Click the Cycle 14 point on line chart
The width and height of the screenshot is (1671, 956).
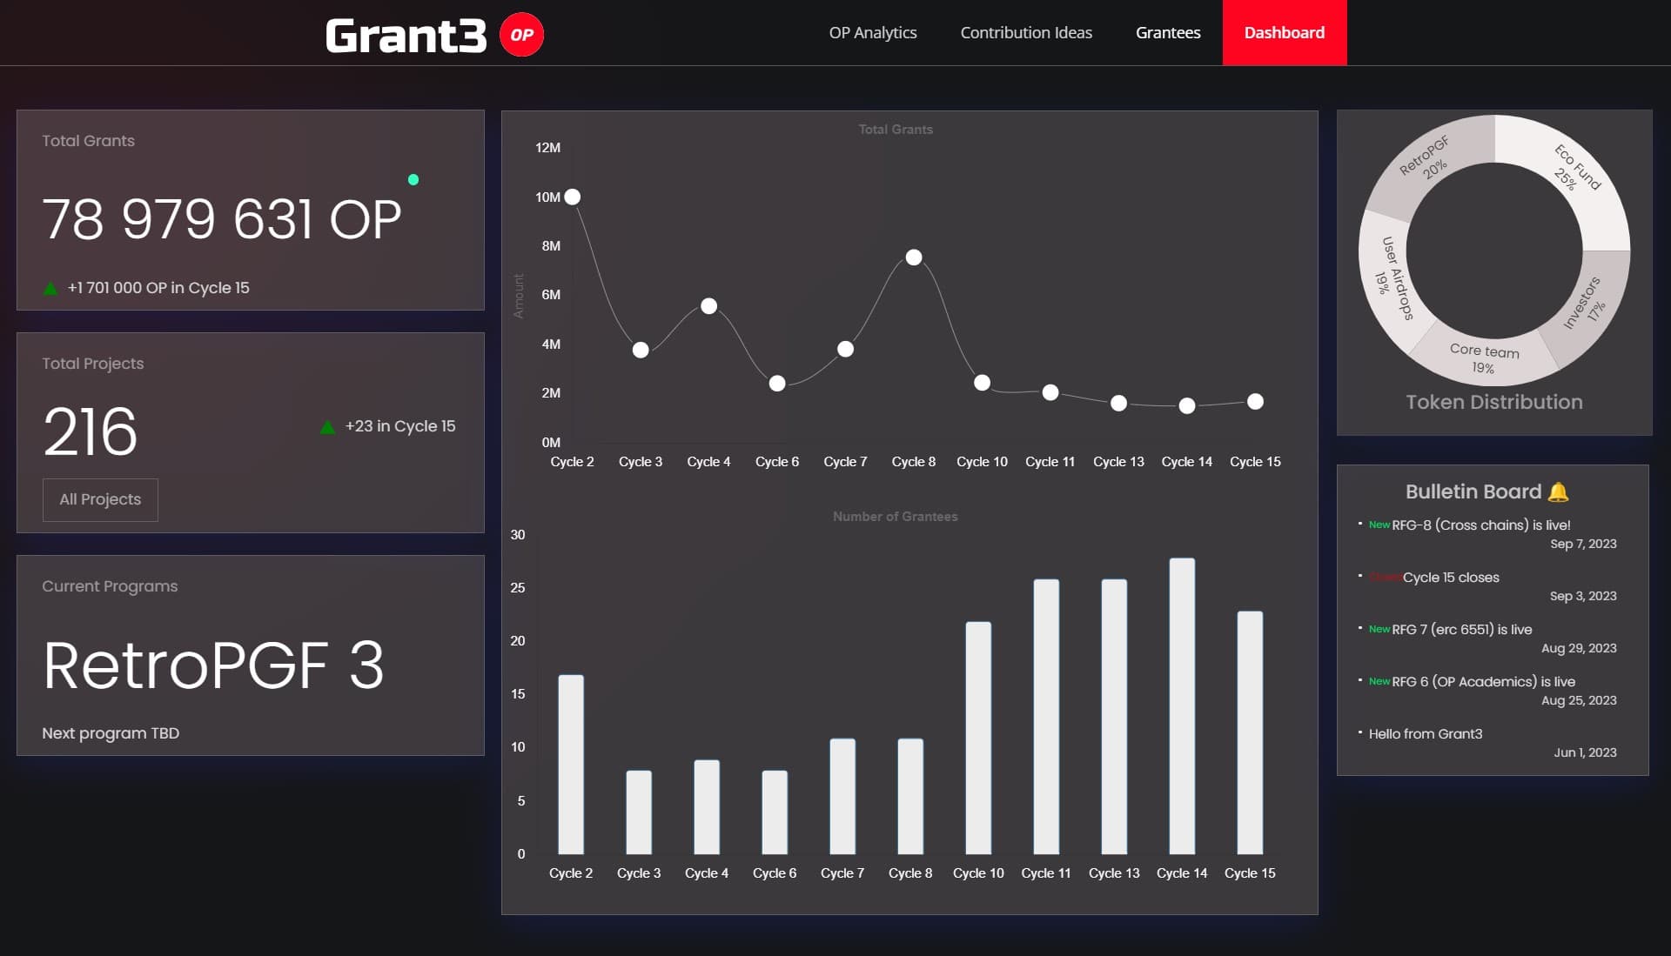point(1186,405)
